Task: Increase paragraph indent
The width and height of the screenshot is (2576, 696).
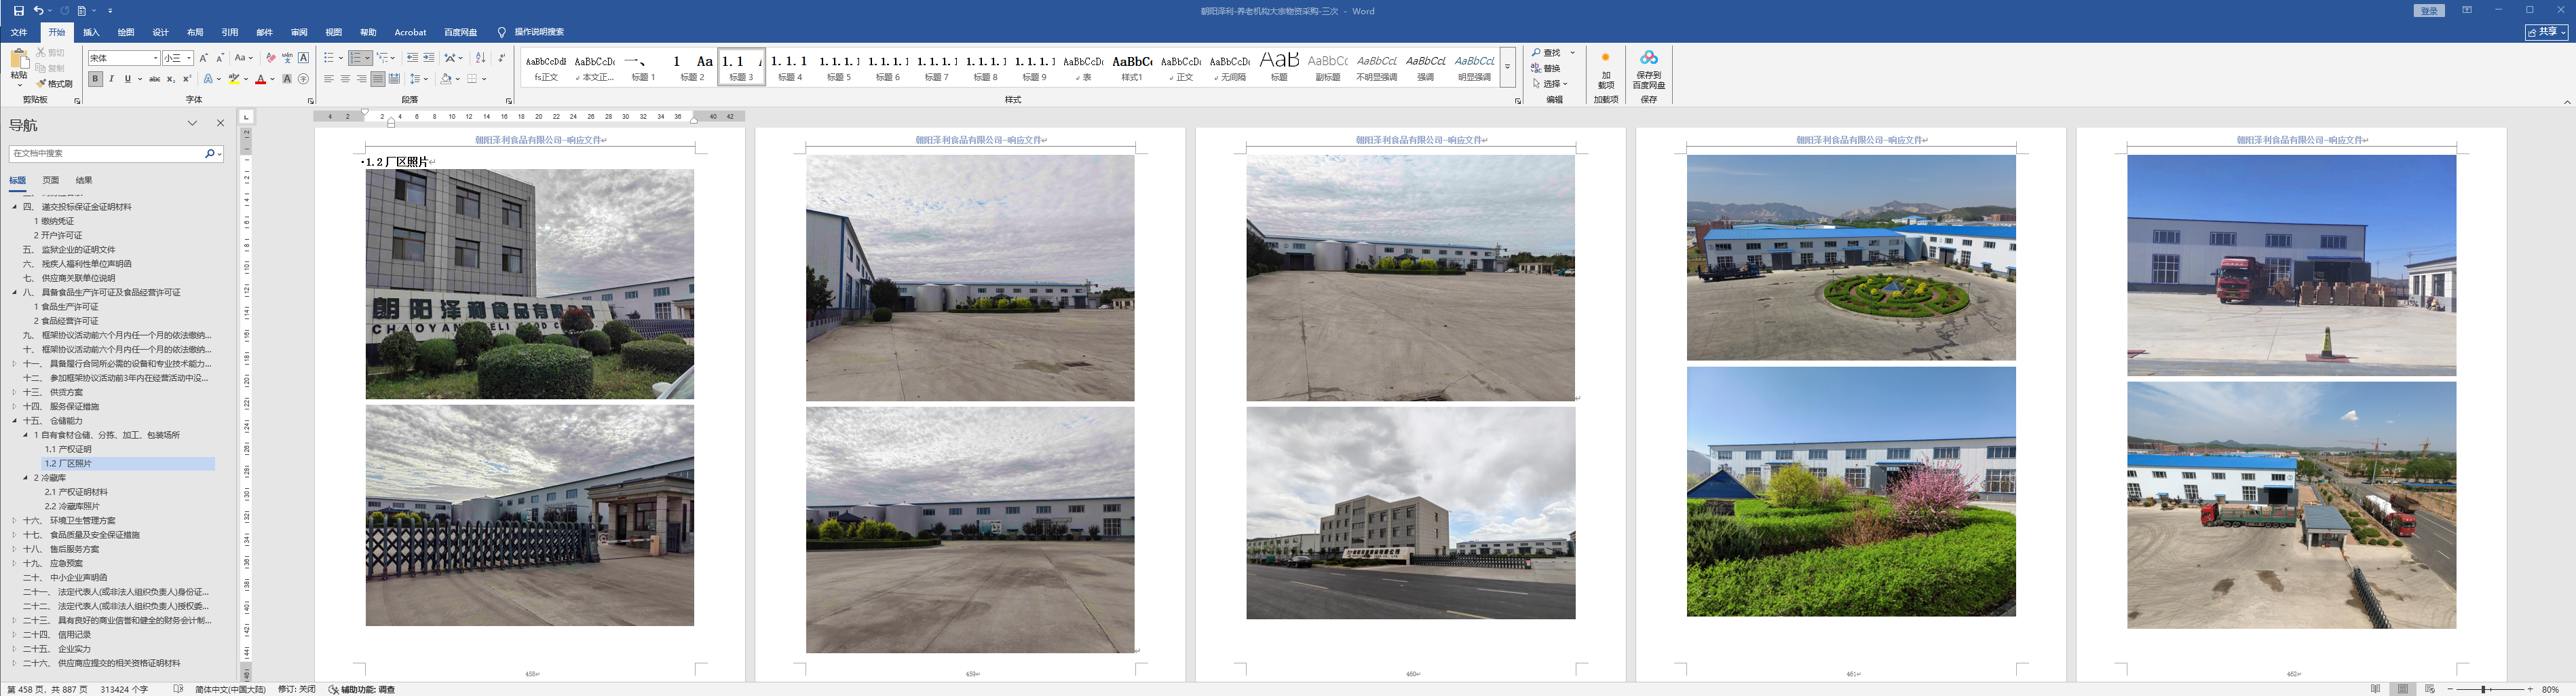Action: click(429, 58)
